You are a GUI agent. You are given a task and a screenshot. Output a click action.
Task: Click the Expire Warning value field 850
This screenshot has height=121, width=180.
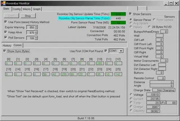pos(31,27)
